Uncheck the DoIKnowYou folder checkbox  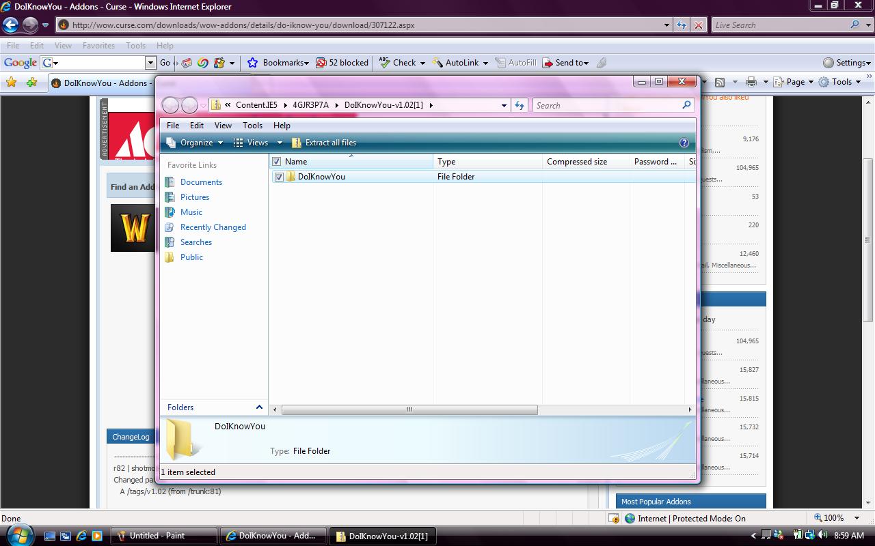(x=279, y=177)
